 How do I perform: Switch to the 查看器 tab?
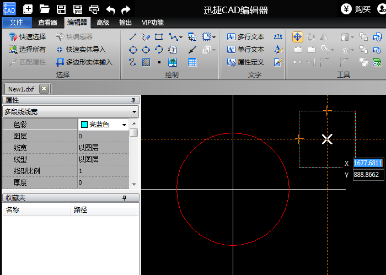point(47,23)
